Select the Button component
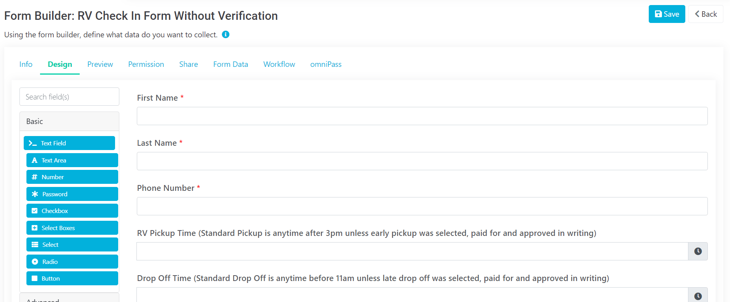Image resolution: width=730 pixels, height=302 pixels. [x=72, y=279]
